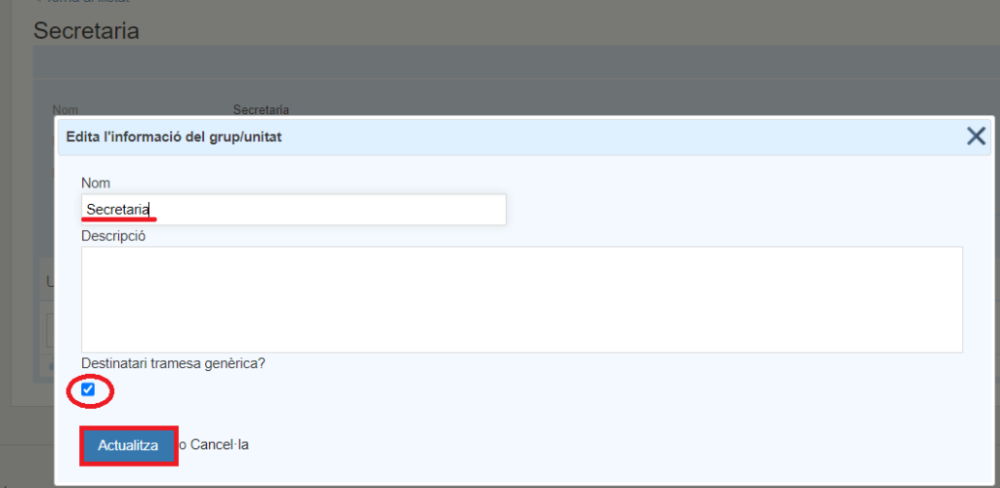This screenshot has width=1000, height=488.
Task: Uncheck the Destinatari tramesa genèrica checkbox
Action: 89,389
